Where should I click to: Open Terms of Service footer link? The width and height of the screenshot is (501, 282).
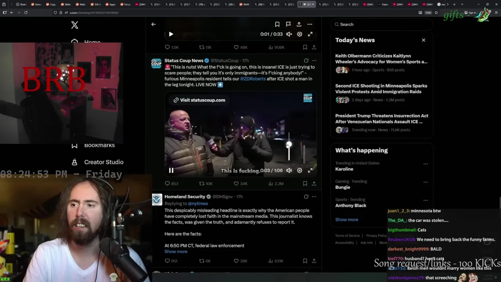click(x=347, y=235)
